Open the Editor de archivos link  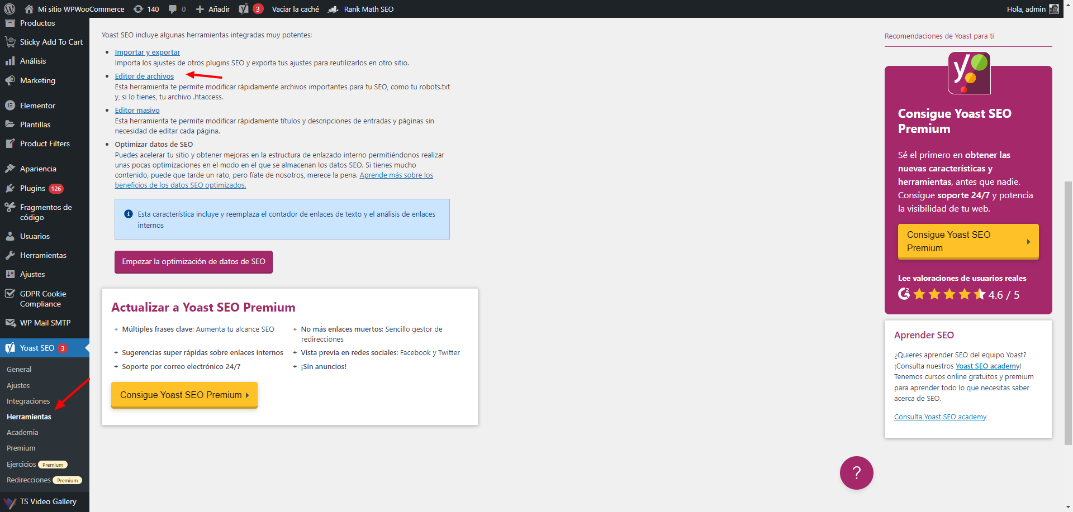[x=144, y=76]
